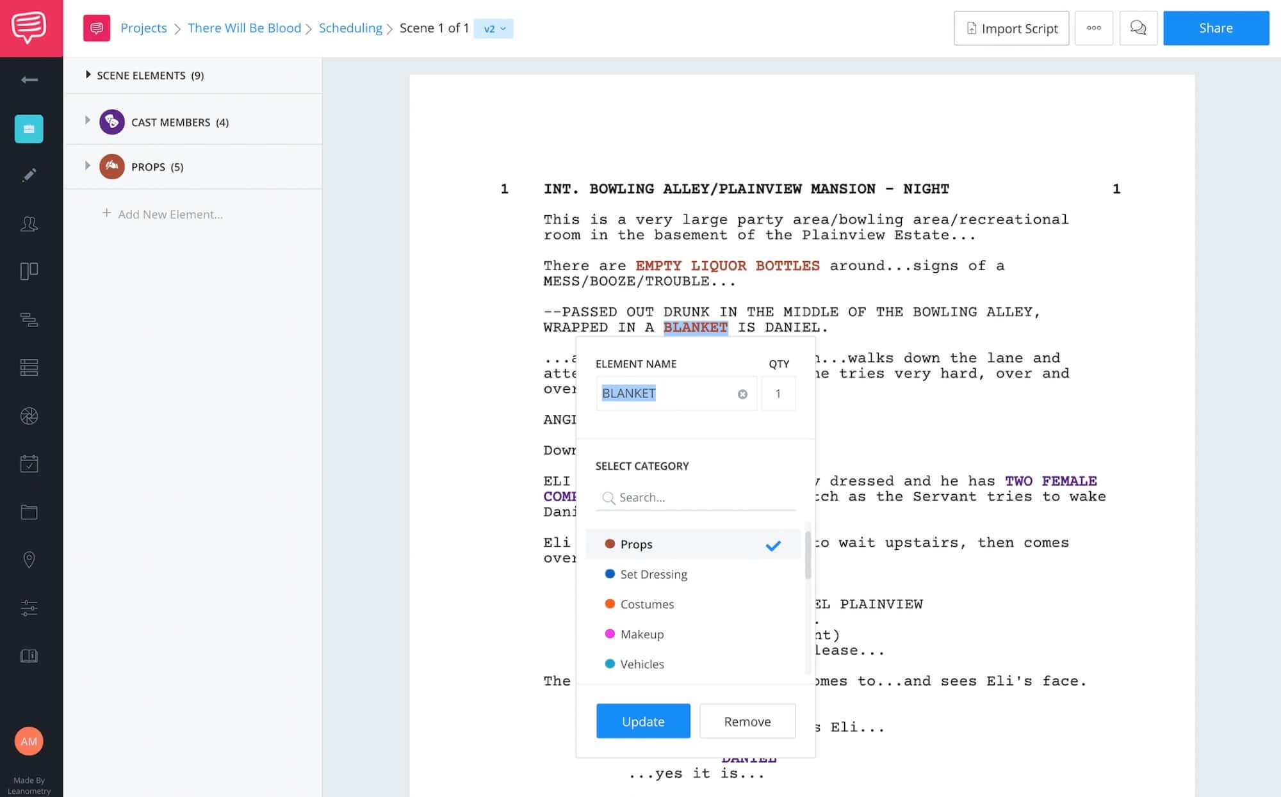Click the StudioBinder logo icon

(x=29, y=28)
